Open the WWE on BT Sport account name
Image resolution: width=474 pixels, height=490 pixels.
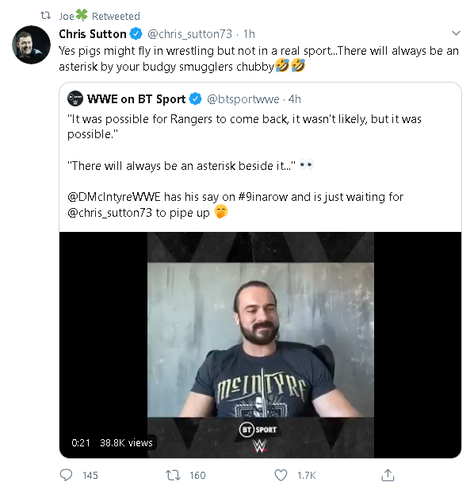136,99
